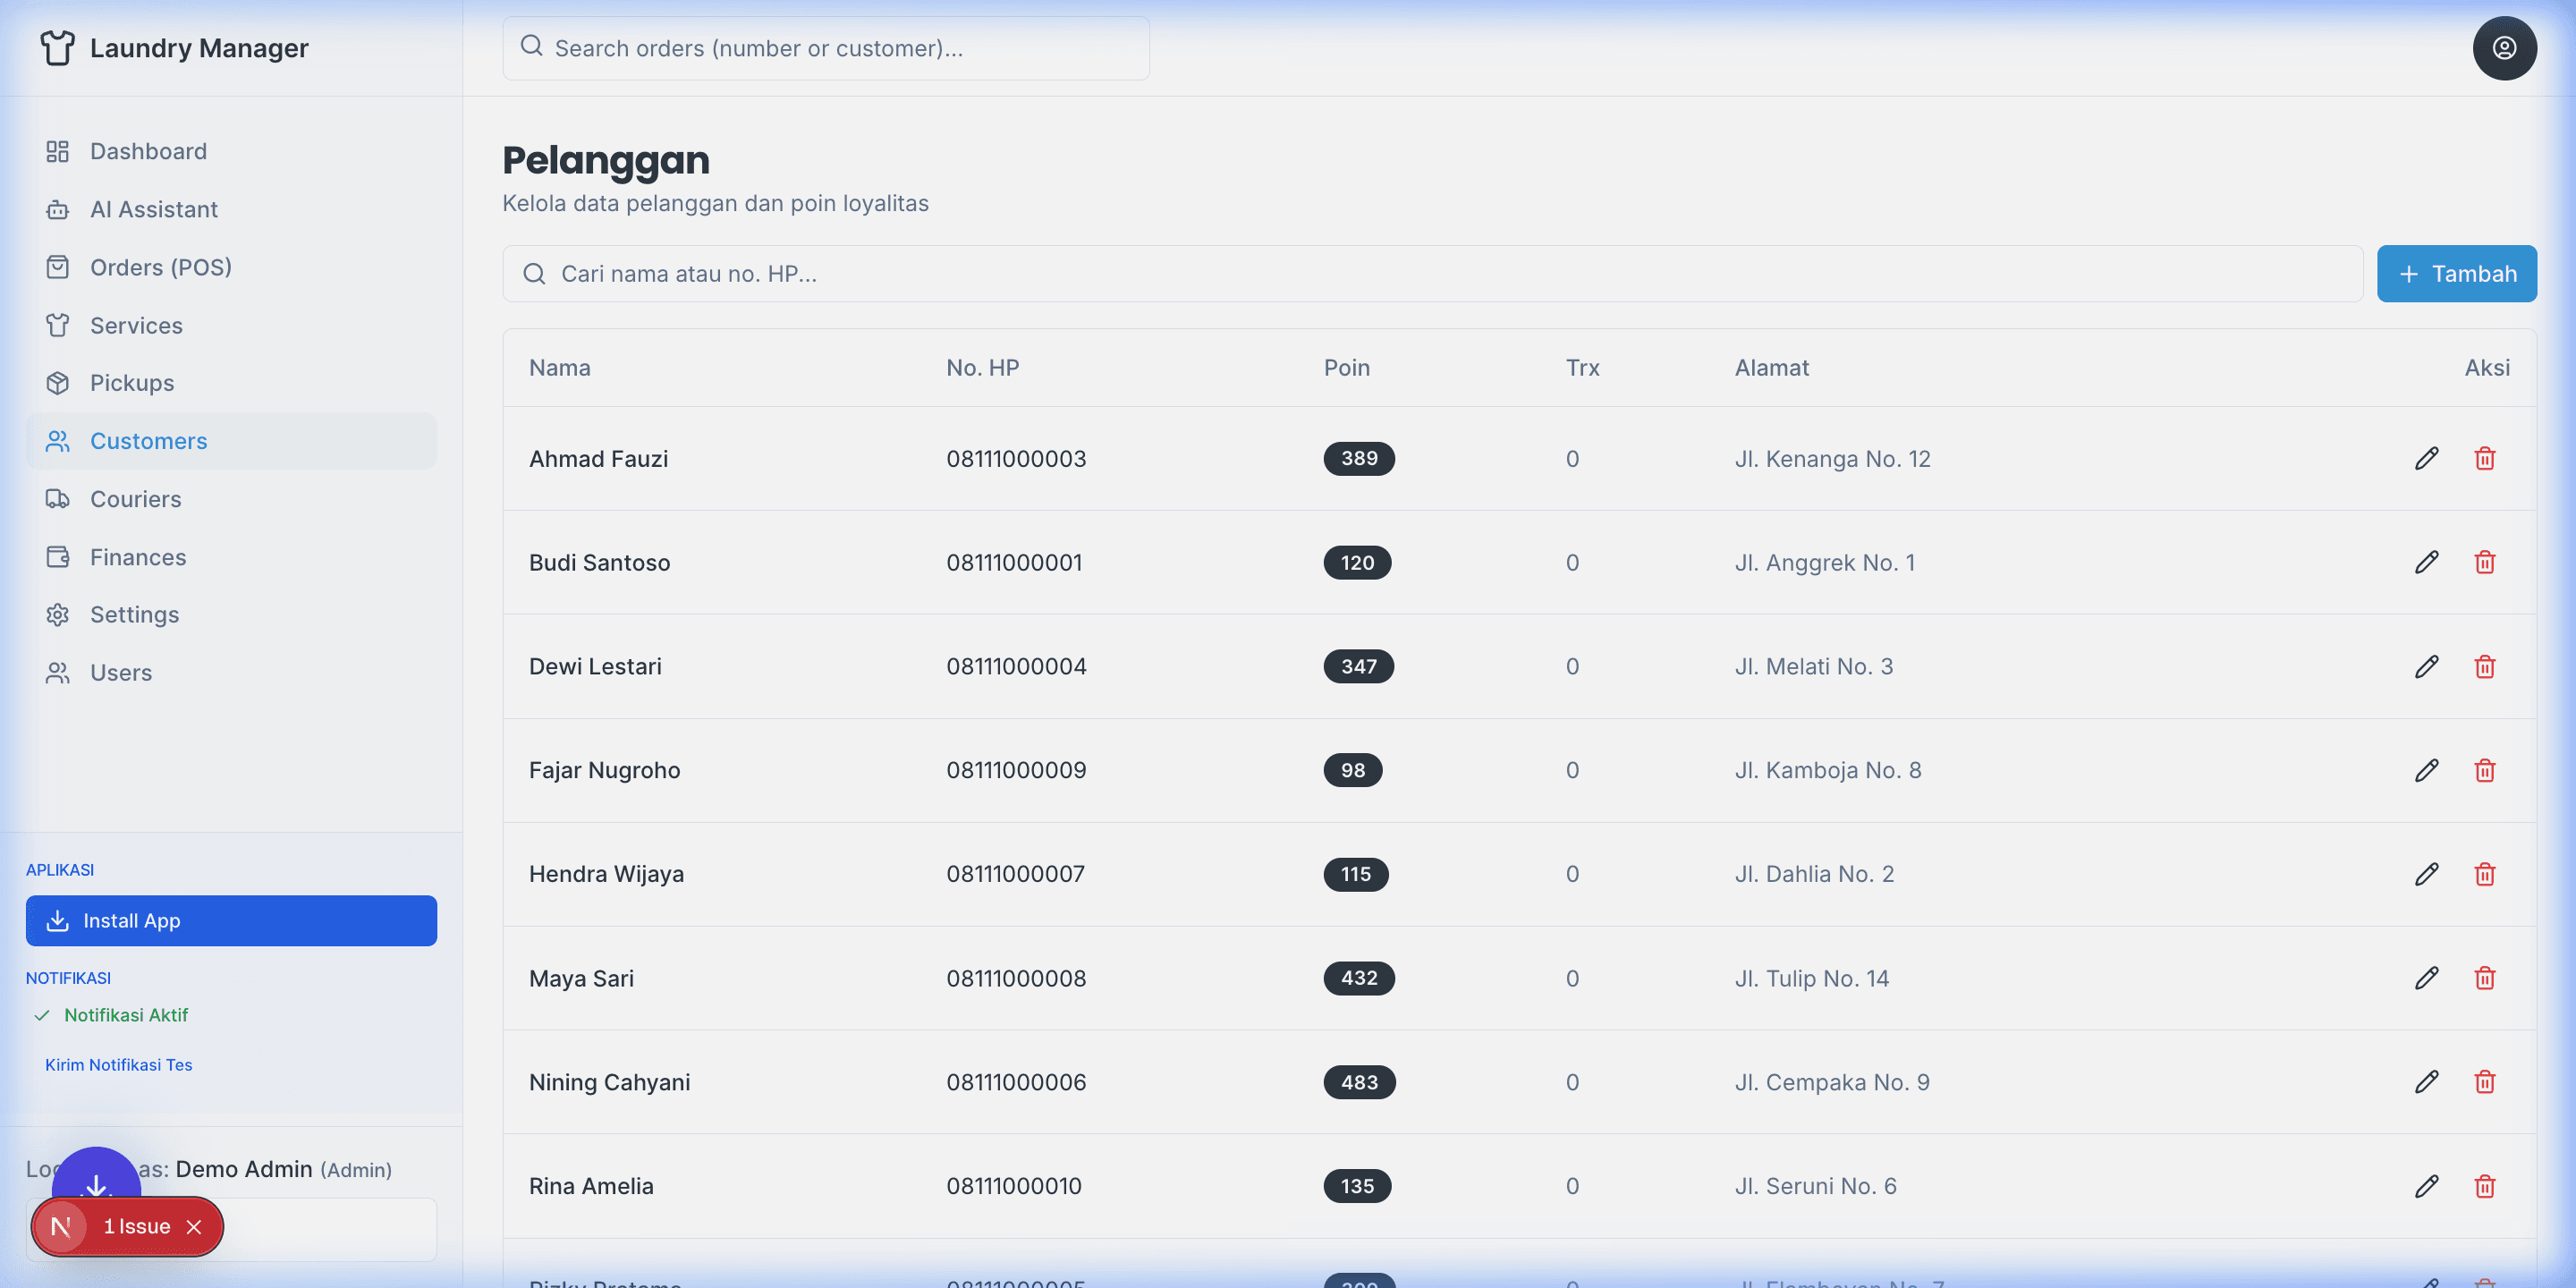The height and width of the screenshot is (1288, 2576).
Task: Delete Nining Cahyani's record
Action: point(2484,1082)
